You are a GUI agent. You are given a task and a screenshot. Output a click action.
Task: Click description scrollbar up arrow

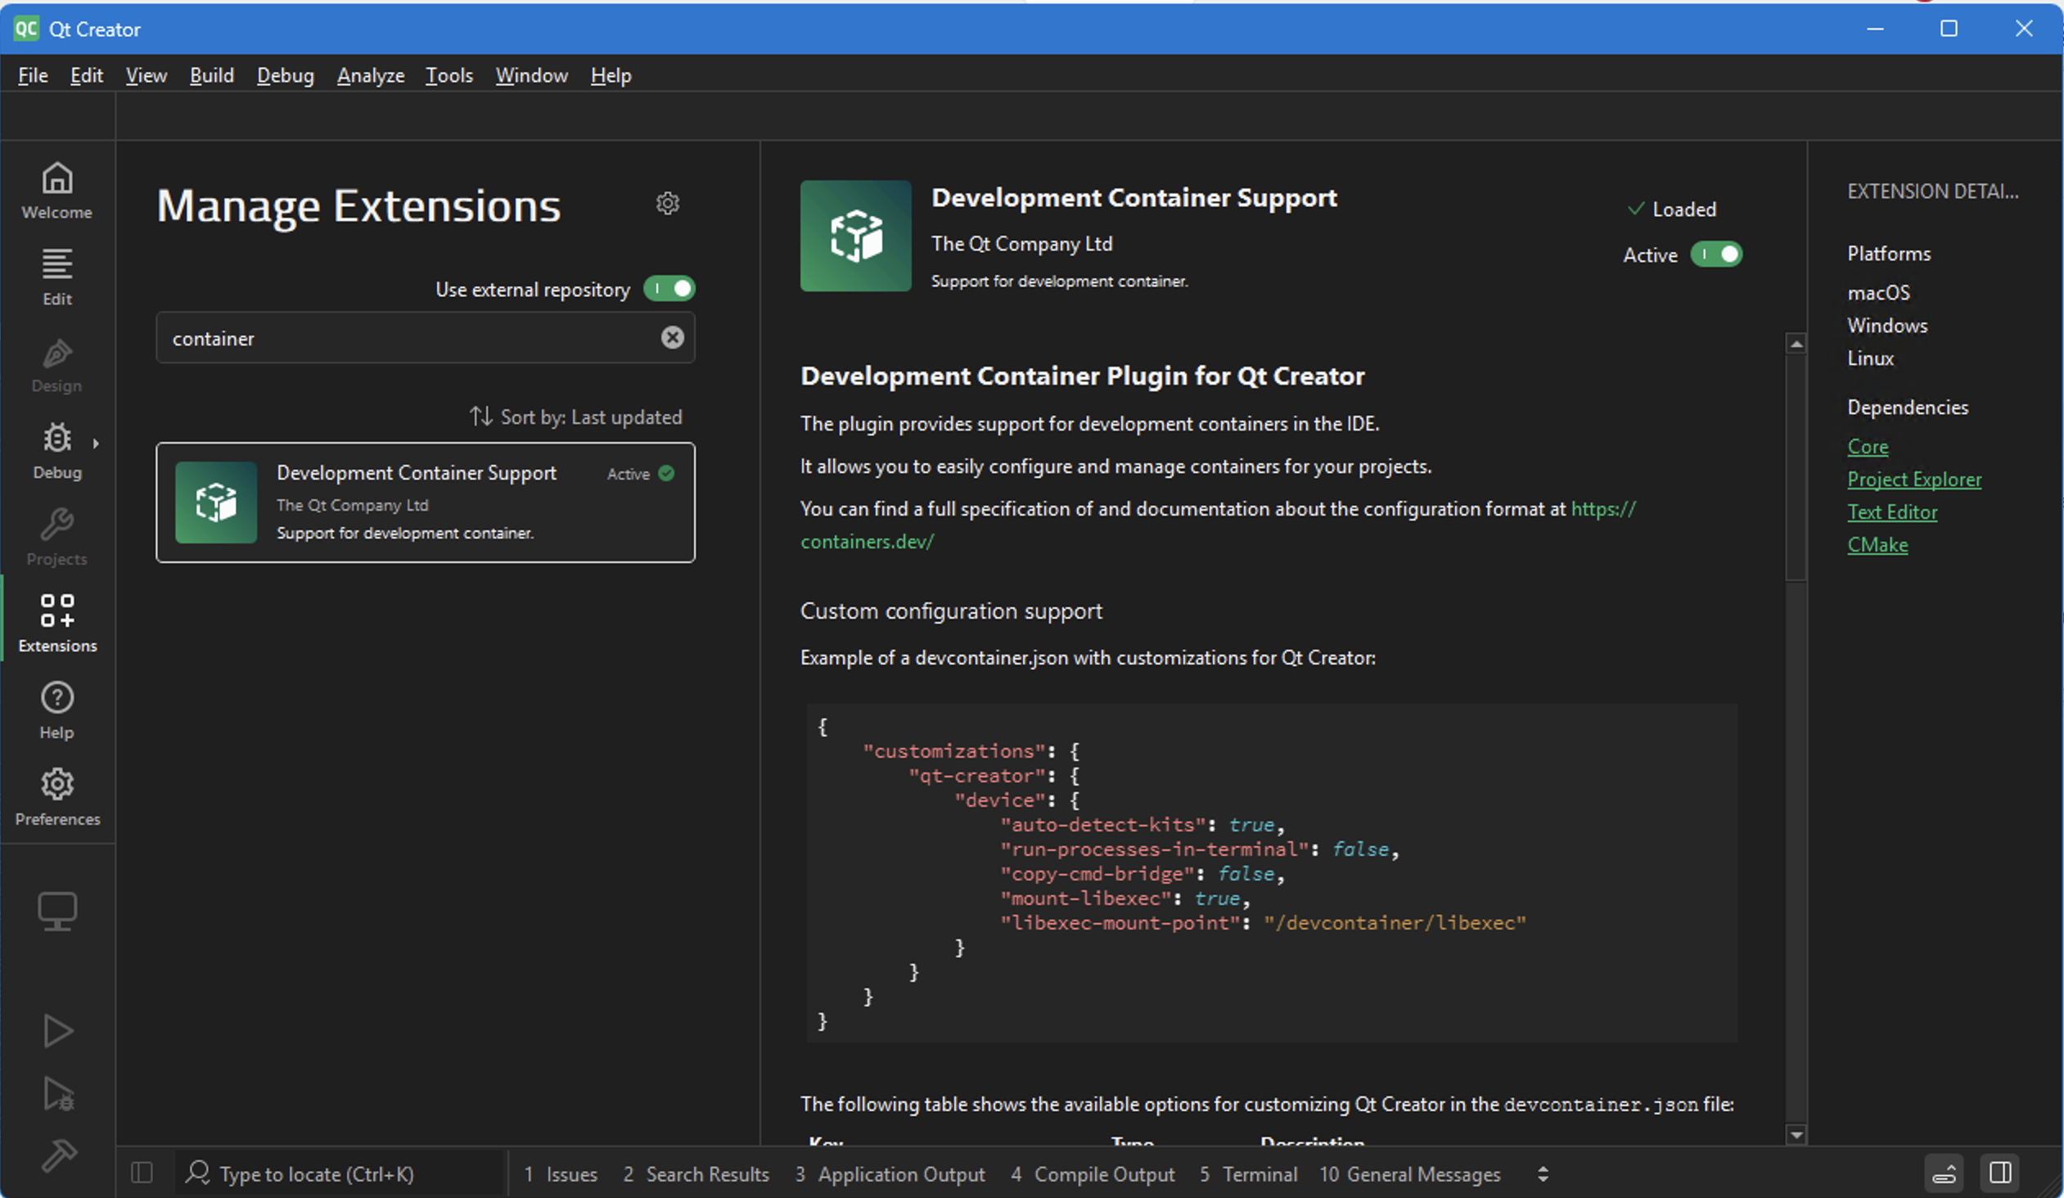pyautogui.click(x=1796, y=344)
